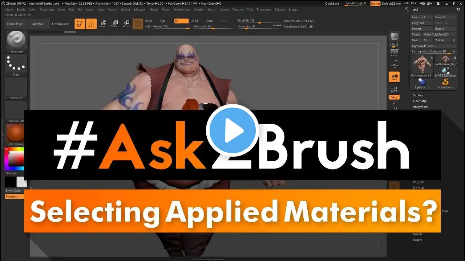Image resolution: width=465 pixels, height=261 pixels.
Task: Select the Move transform tool
Action: click(x=103, y=24)
